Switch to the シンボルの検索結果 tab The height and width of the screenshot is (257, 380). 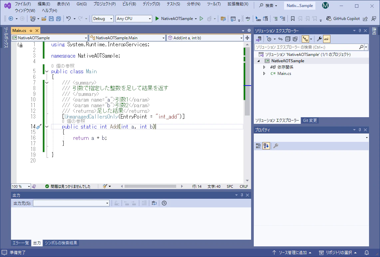pyautogui.click(x=61, y=243)
